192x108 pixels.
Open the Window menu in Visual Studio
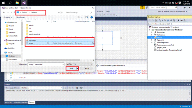click(100, 11)
